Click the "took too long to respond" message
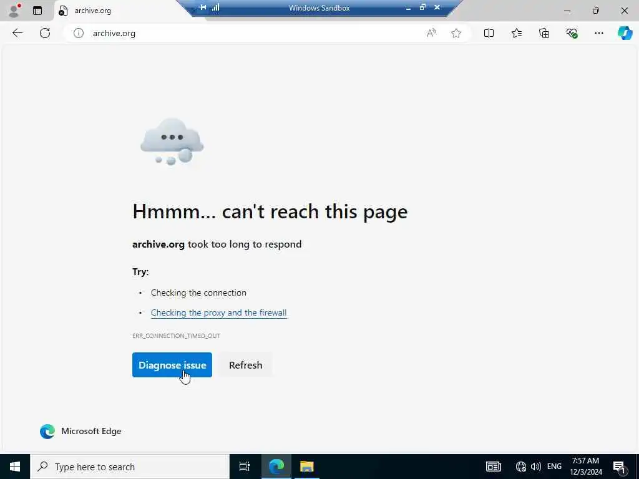 245,244
